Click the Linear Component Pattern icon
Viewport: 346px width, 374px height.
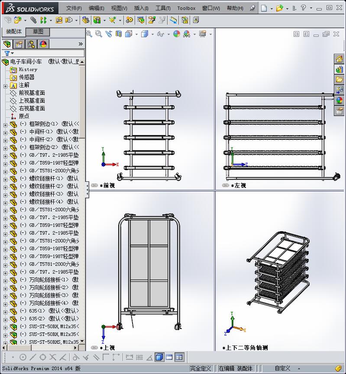[x=43, y=20]
